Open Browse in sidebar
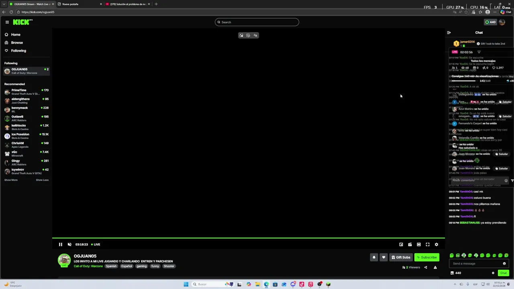The image size is (514, 289). coord(14,43)
